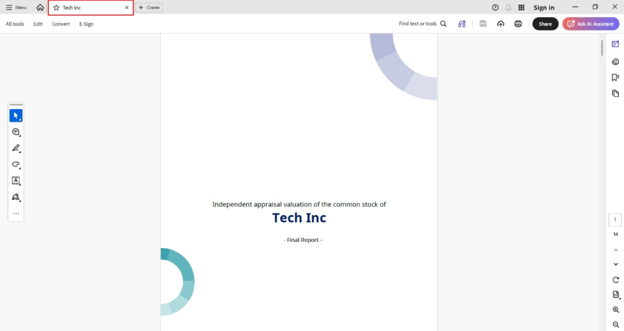
Task: Switch to the Tech Inc tab
Action: pos(91,7)
